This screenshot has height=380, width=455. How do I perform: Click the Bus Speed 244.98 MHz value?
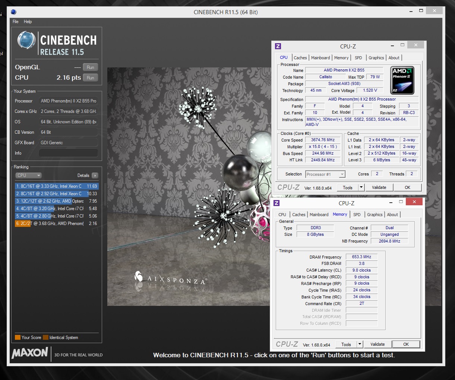[323, 153]
